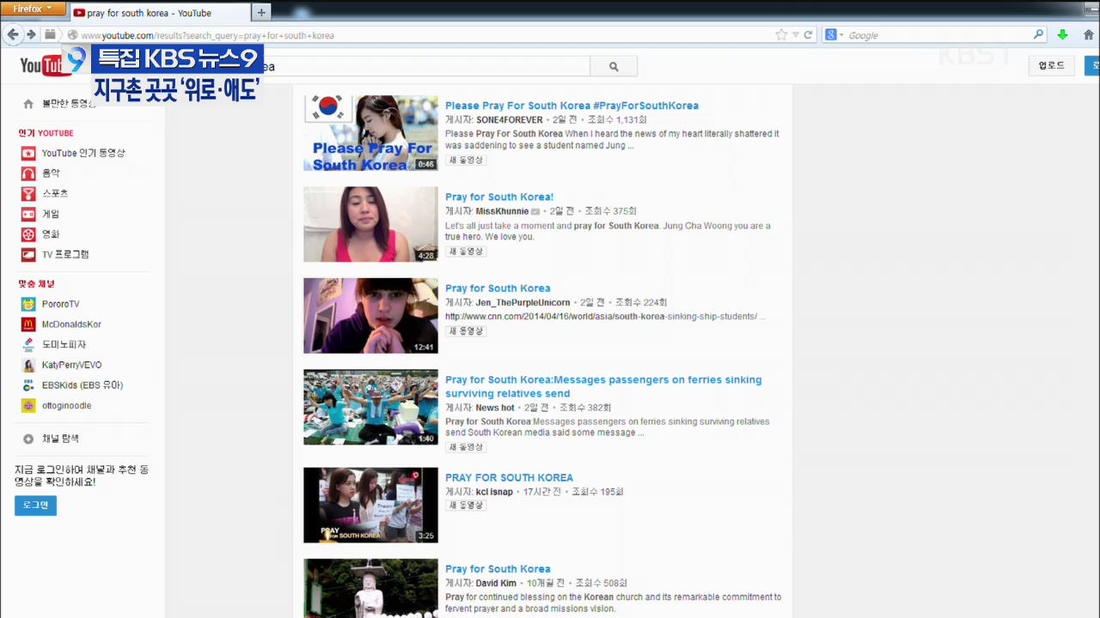This screenshot has height=618, width=1100.
Task: Click the sports trophy icon in sidebar
Action: (x=28, y=194)
